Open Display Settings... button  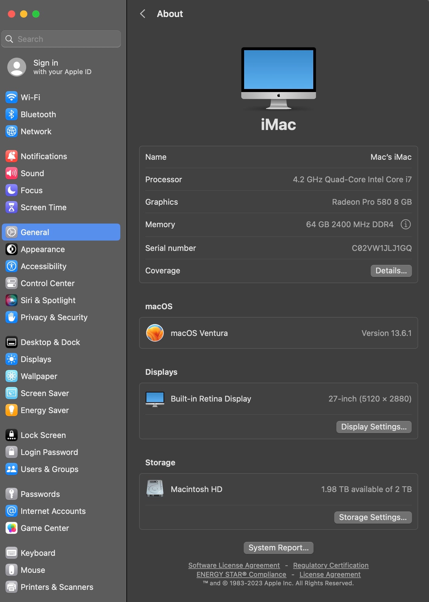tap(374, 427)
